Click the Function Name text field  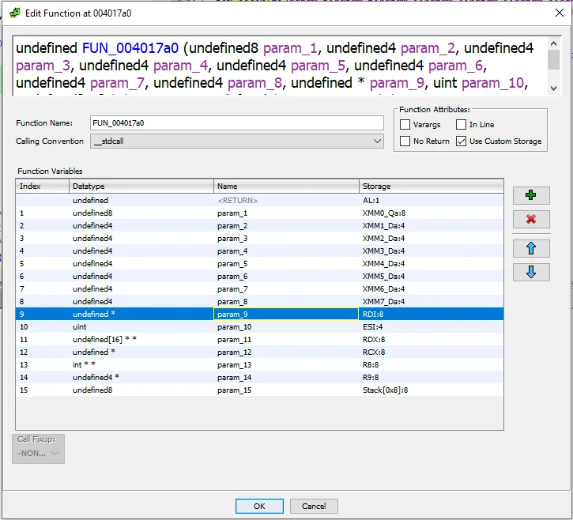237,123
